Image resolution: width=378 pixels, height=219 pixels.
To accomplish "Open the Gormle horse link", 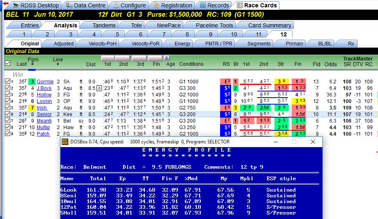I will (45, 82).
